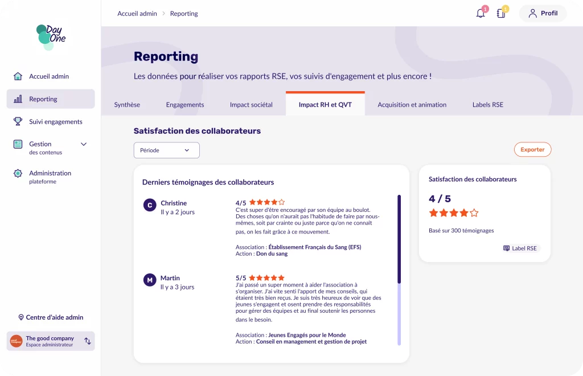Click the Day One logo
The image size is (583, 376).
pos(51,37)
